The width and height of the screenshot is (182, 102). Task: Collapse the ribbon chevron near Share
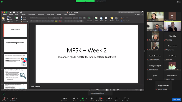coord(142,14)
